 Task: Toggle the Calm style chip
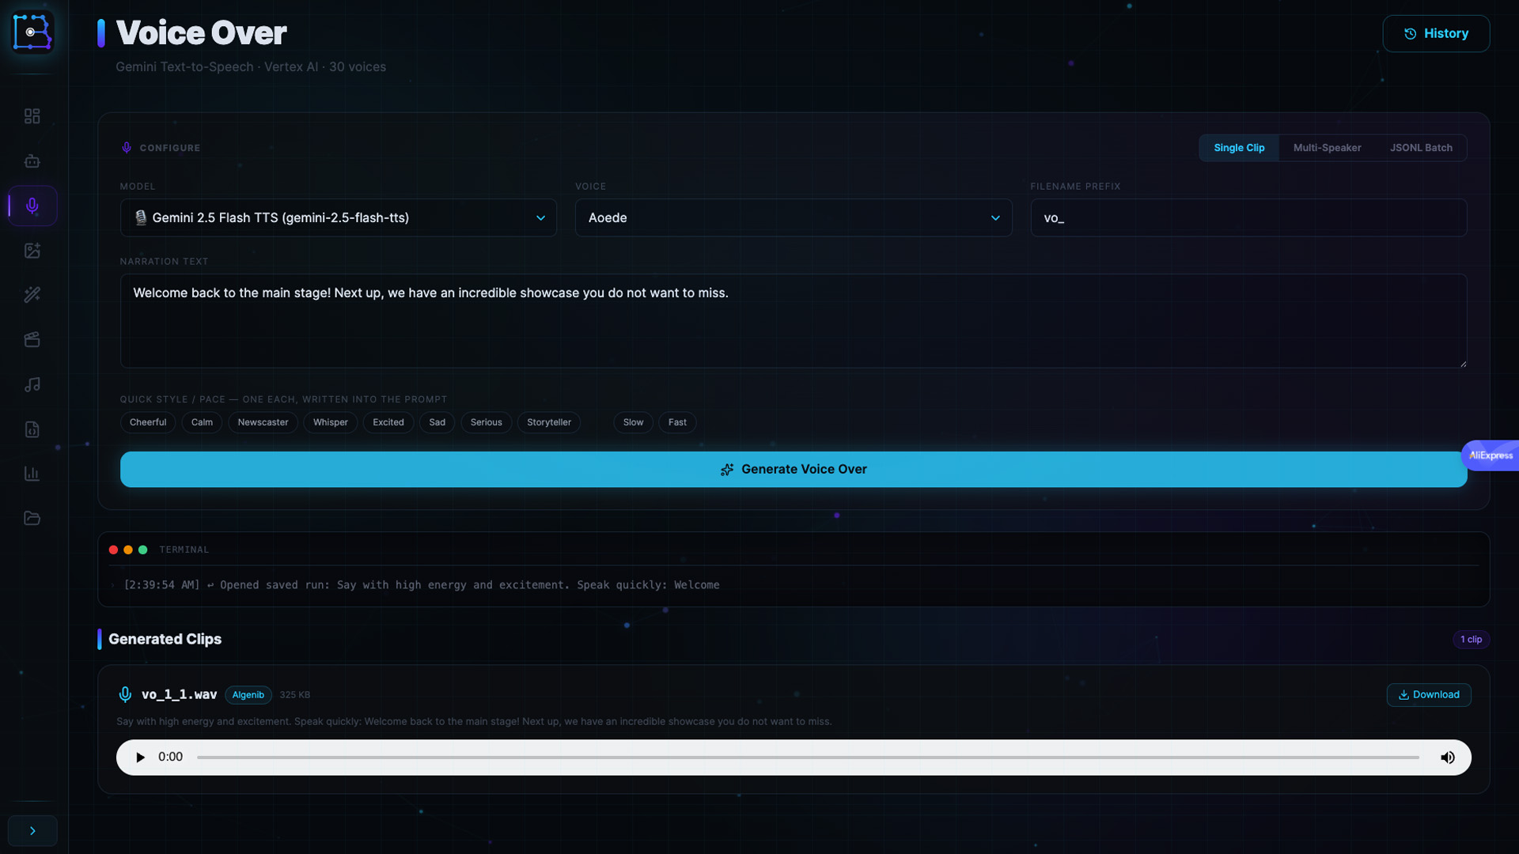click(x=202, y=422)
